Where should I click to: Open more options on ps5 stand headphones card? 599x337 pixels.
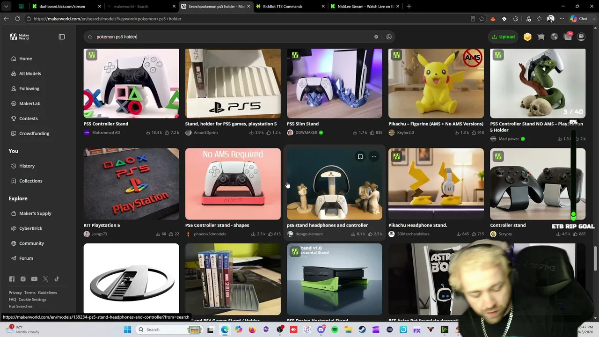[x=374, y=157]
